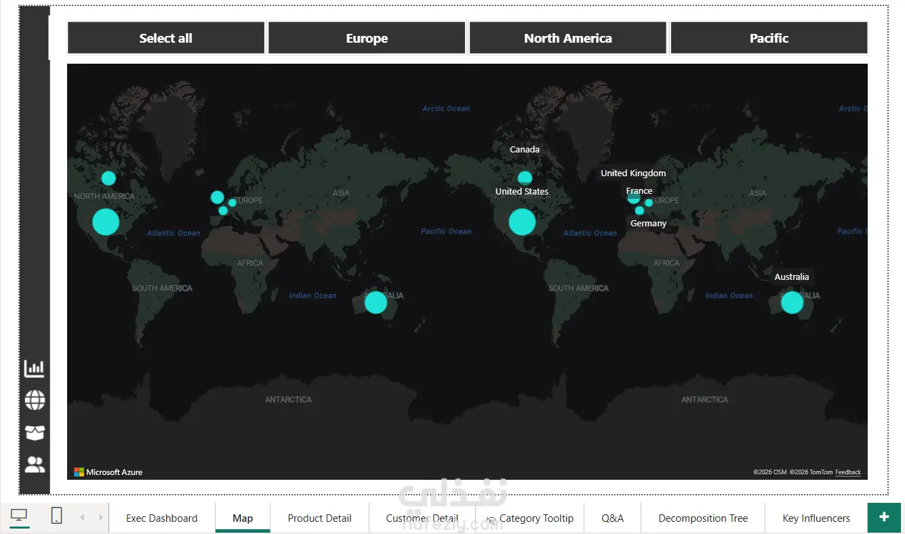This screenshot has width=905, height=534.
Task: Open the Product Detail page tab
Action: tap(319, 518)
